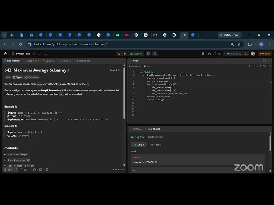Switch to the Solutions tab
Image resolution: width=274 pixels, height=205 pixels.
click(64, 61)
